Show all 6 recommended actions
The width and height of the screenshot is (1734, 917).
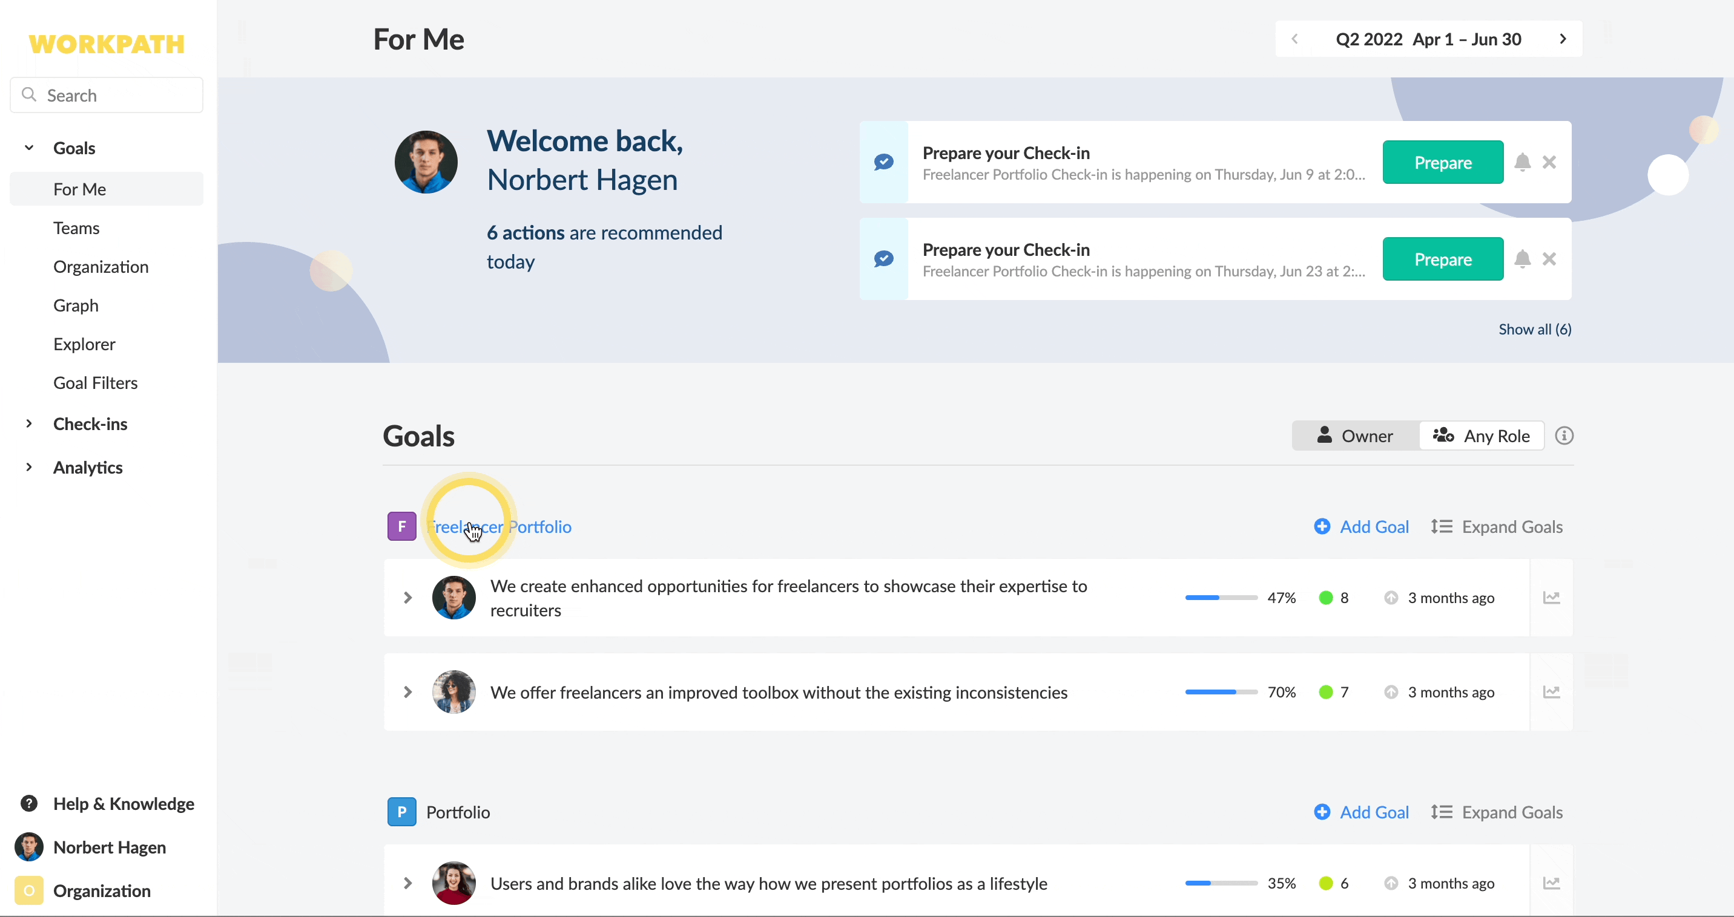(x=1535, y=330)
